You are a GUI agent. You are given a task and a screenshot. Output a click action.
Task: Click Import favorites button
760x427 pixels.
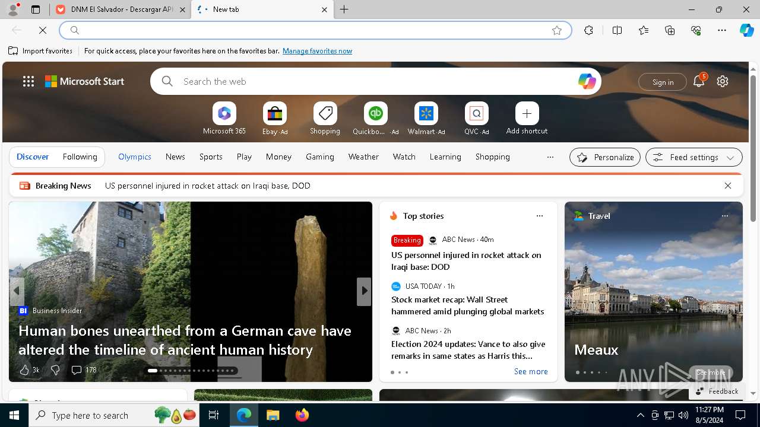click(40, 51)
